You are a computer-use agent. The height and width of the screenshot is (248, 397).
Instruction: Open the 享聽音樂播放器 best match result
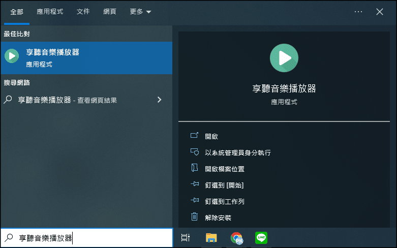point(86,58)
